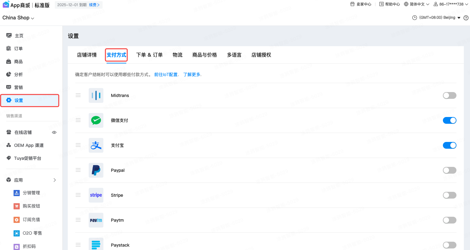Click the 设置 page heading text
The height and width of the screenshot is (250, 470).
point(73,36)
